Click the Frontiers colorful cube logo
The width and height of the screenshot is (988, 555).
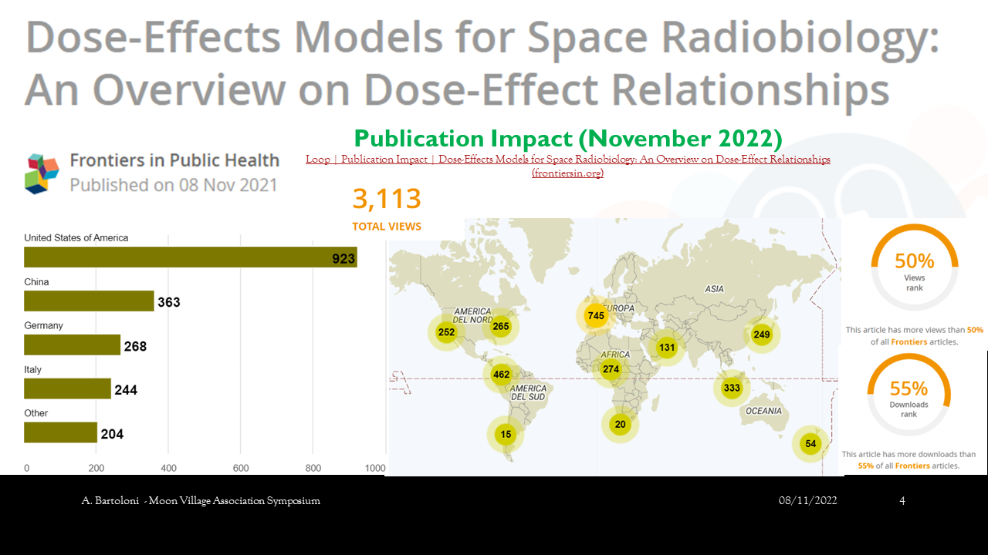click(x=42, y=173)
